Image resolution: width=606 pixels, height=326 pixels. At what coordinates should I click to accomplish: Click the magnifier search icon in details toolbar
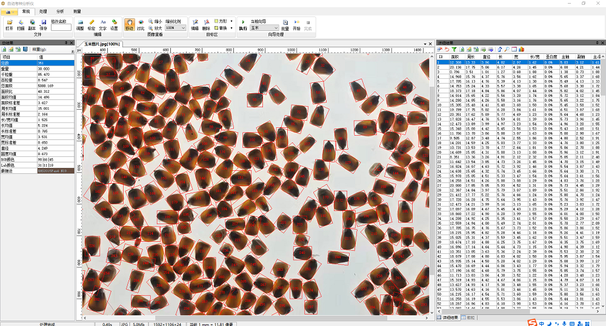tap(507, 49)
